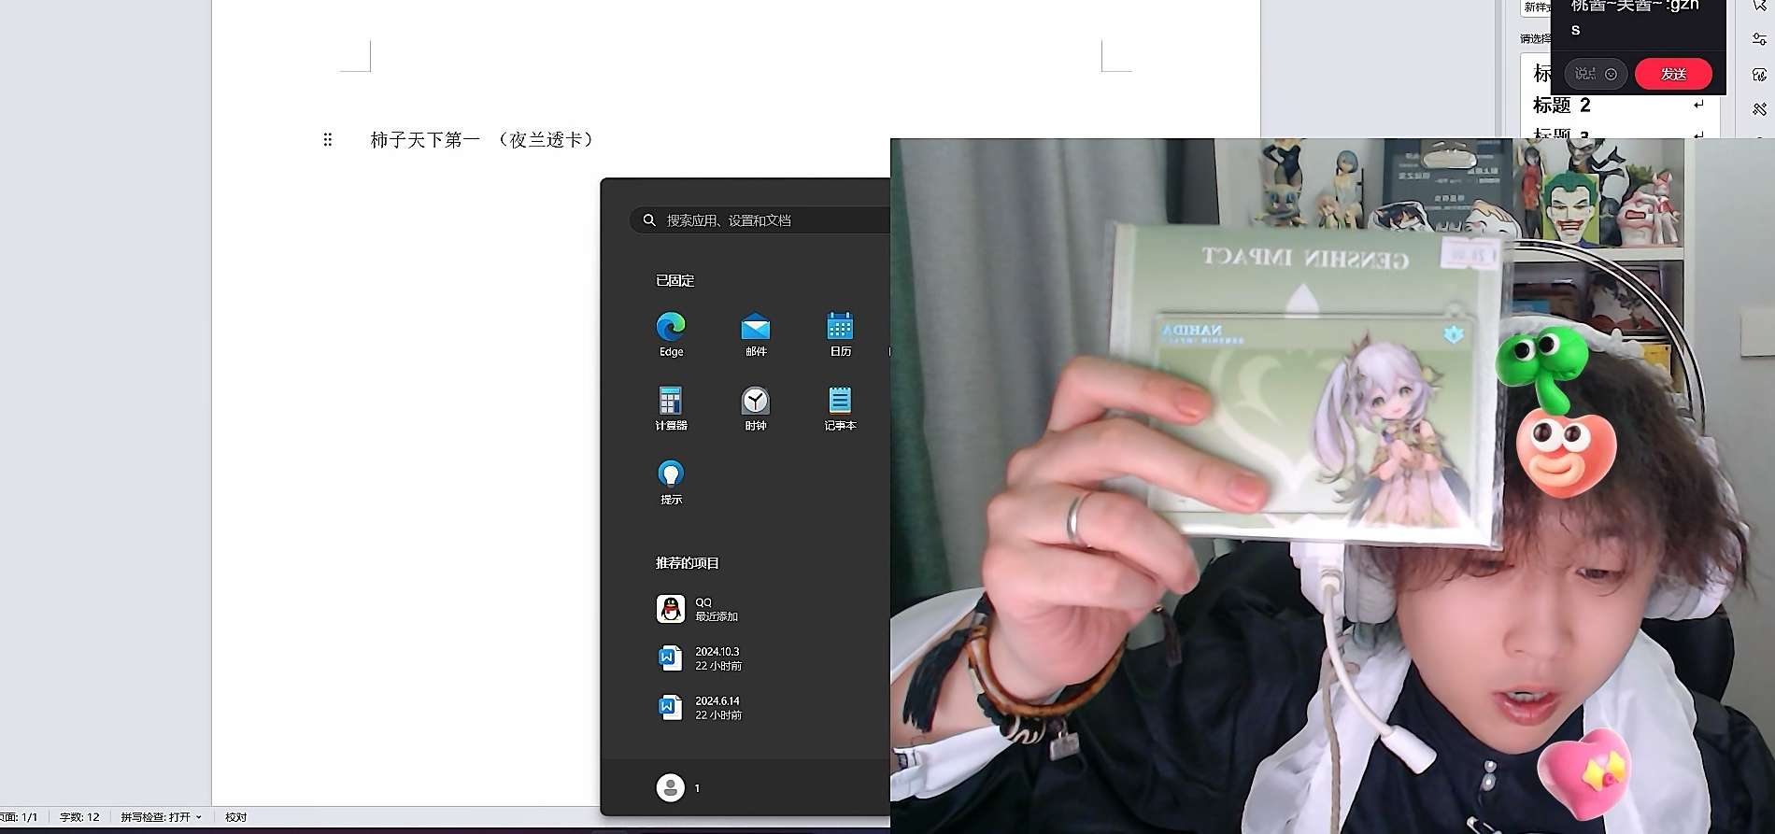Click the style formatting icon in the sidebar

(x=1759, y=75)
